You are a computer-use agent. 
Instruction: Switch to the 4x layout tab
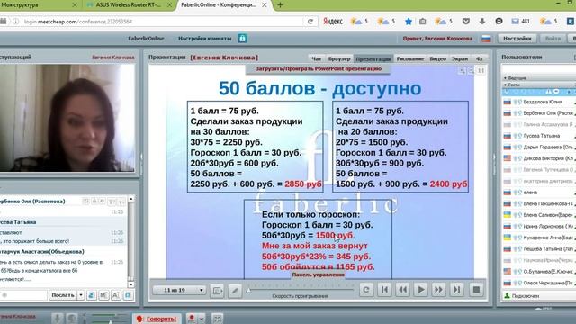(x=480, y=58)
